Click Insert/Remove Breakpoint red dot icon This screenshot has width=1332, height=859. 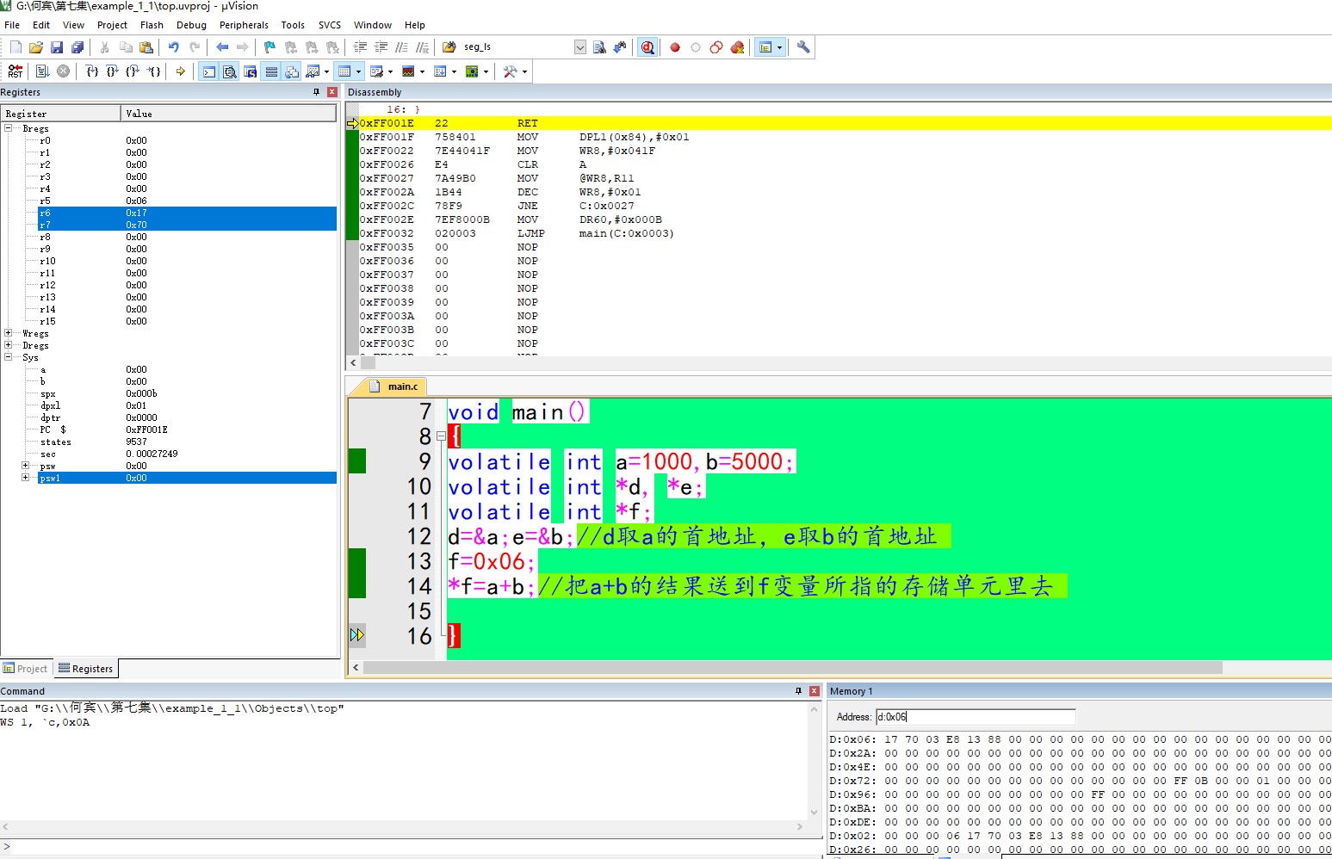(x=675, y=47)
